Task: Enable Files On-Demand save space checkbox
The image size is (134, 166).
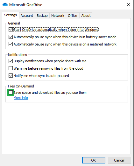Action: pyautogui.click(x=11, y=93)
